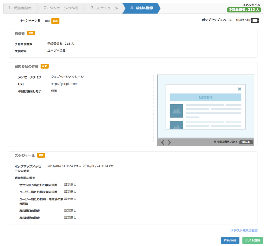
Task: Click the X close icon in popup preview
Action: [x=239, y=89]
